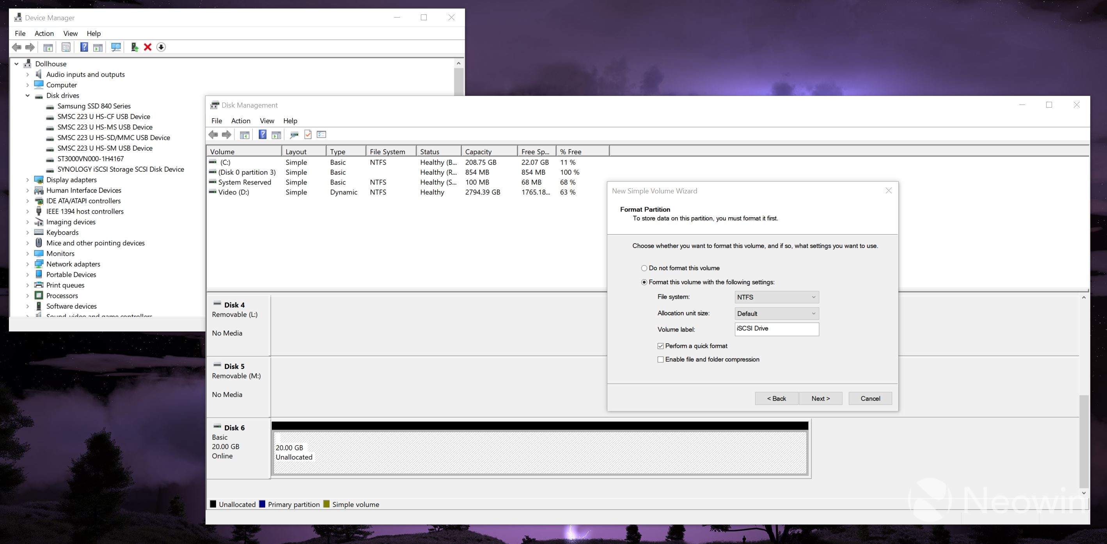Select Format this volume with following settings
The width and height of the screenshot is (1107, 544).
(708, 282)
